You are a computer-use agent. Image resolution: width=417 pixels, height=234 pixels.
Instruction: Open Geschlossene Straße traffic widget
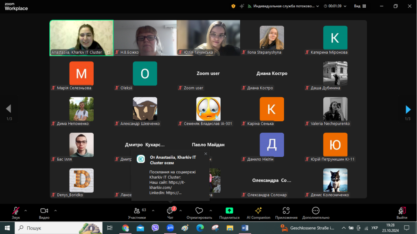pos(308,228)
